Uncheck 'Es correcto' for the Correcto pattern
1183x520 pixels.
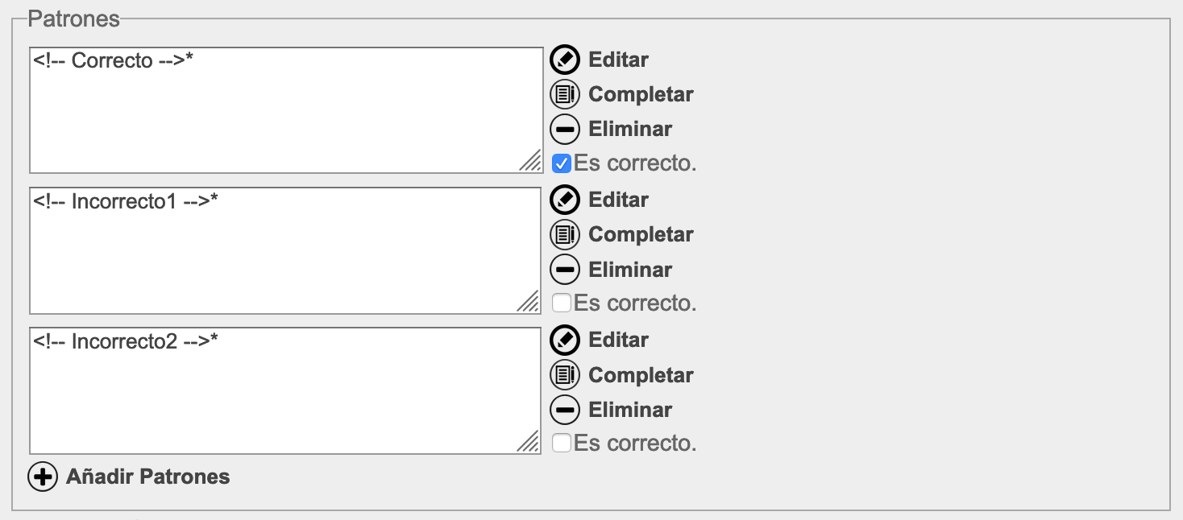coord(562,163)
